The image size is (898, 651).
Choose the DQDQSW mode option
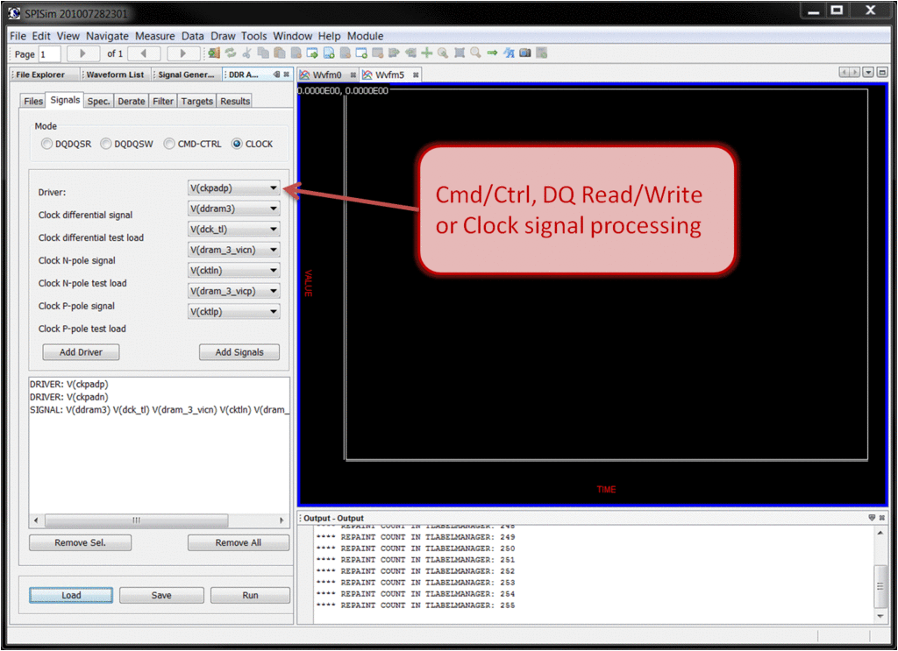tap(105, 144)
